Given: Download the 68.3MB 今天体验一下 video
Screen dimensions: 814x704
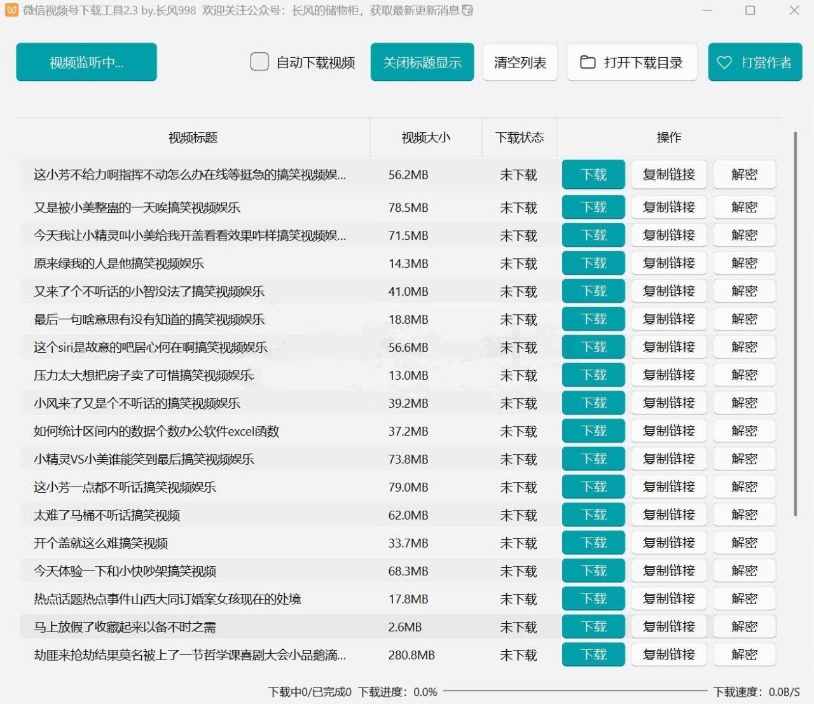Looking at the screenshot, I should pyautogui.click(x=593, y=571).
